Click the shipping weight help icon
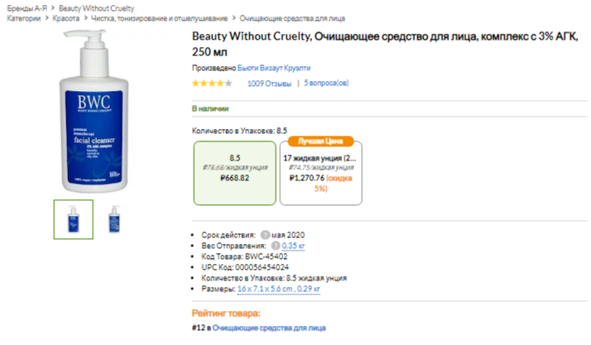 tap(274, 246)
